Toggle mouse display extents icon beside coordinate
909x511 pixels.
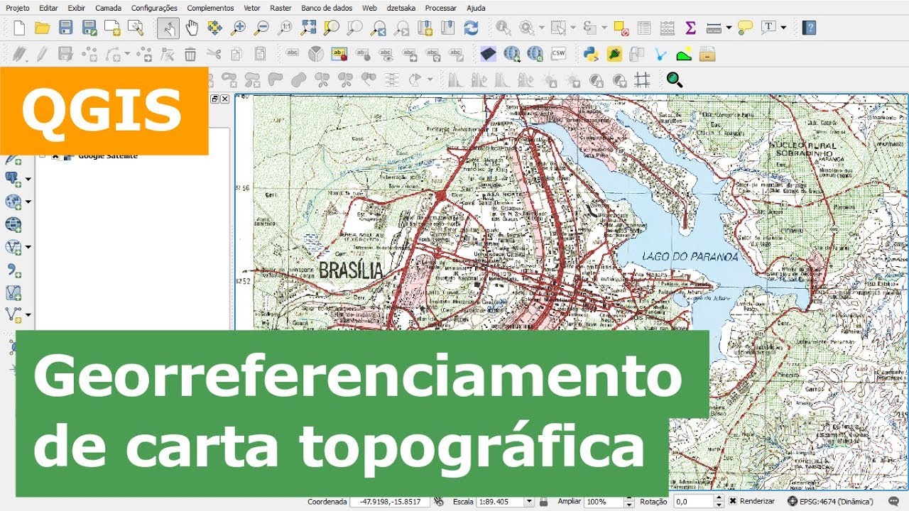click(x=438, y=501)
